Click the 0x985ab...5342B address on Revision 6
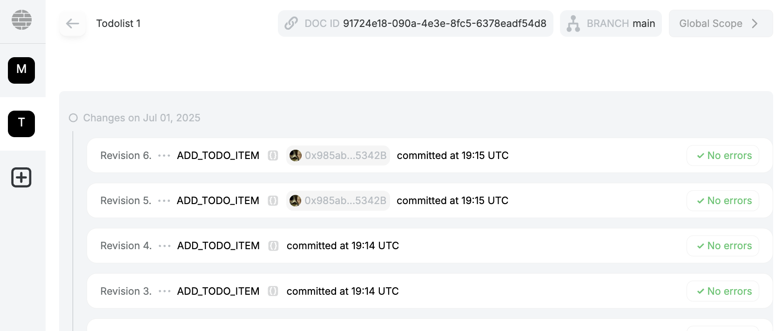This screenshot has height=331, width=782. point(345,155)
